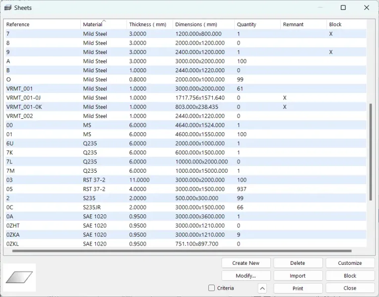Click the vertical scrollbar thumb
Image resolution: width=379 pixels, height=297 pixels.
click(371, 152)
